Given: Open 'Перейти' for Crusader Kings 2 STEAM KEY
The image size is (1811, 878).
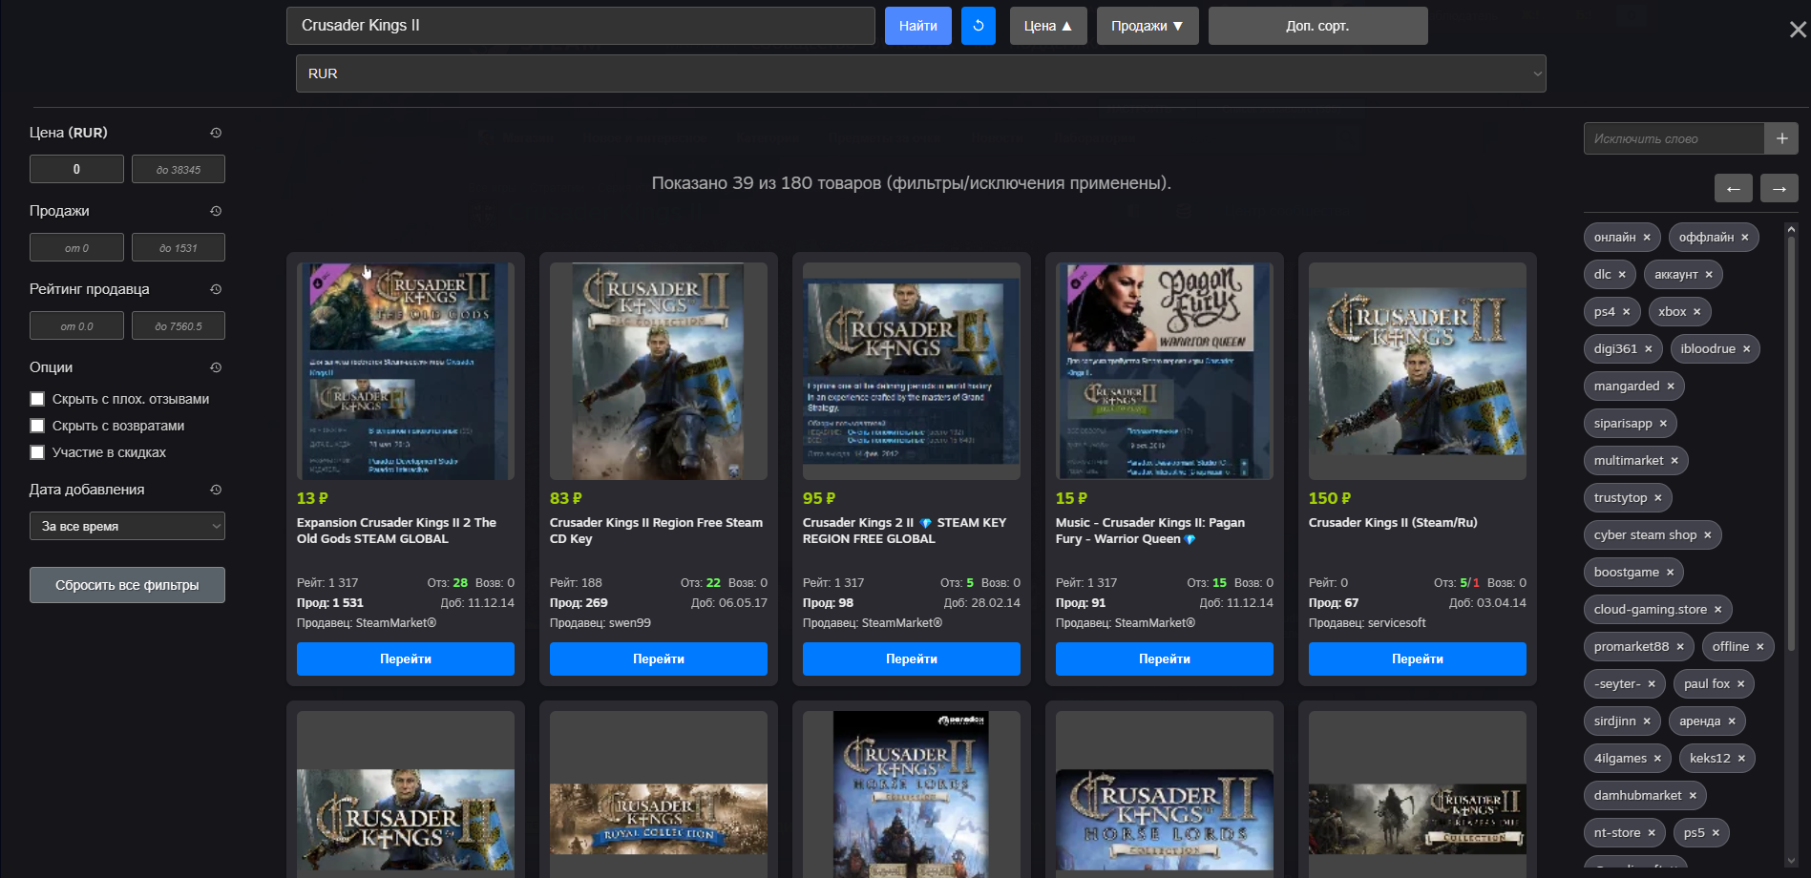Looking at the screenshot, I should pyautogui.click(x=912, y=658).
